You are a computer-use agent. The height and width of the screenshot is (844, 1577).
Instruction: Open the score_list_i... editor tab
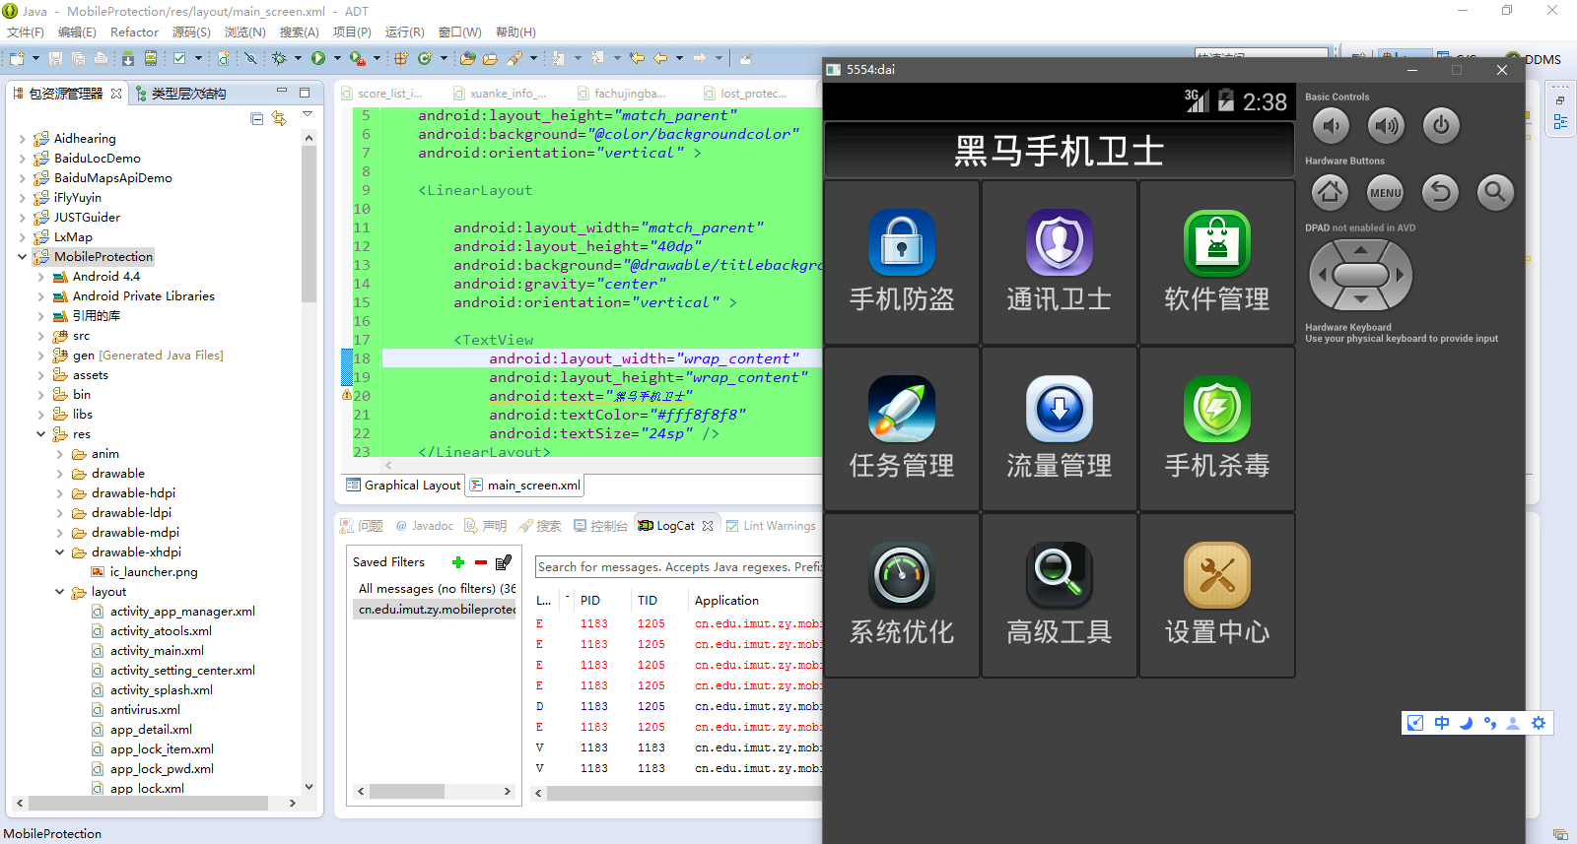382,94
